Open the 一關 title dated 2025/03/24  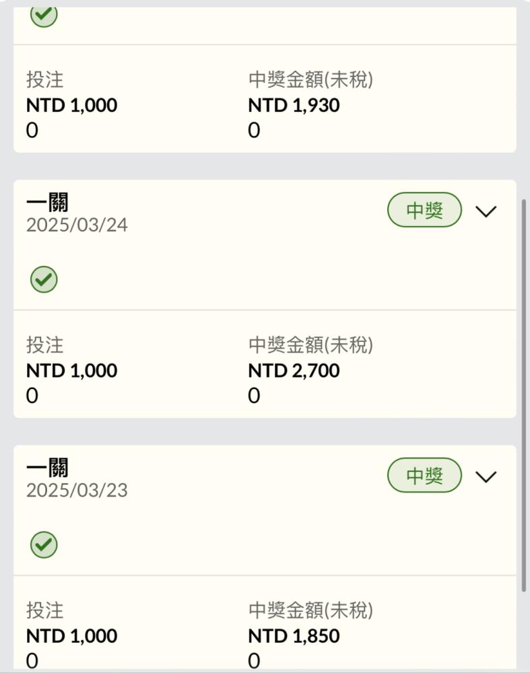pos(47,202)
